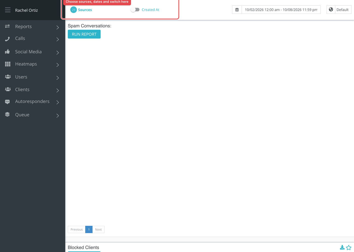The height and width of the screenshot is (252, 354).
Task: Click the globe timezone icon
Action: [x=331, y=10]
